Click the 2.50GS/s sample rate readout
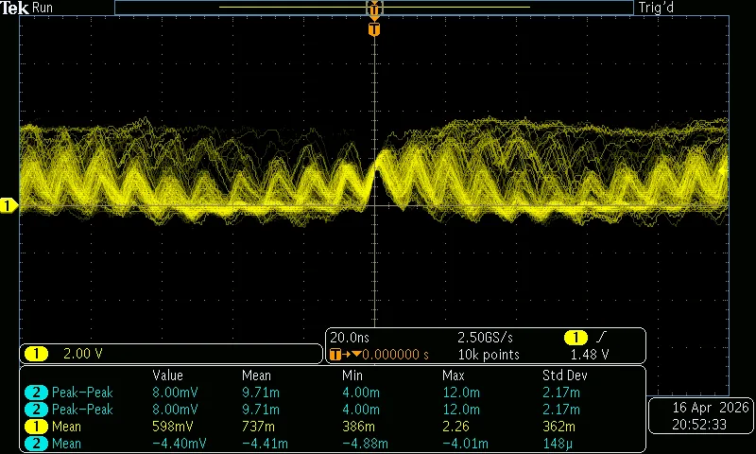 coord(485,338)
